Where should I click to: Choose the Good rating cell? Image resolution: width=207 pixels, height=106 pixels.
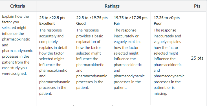(x=92, y=58)
